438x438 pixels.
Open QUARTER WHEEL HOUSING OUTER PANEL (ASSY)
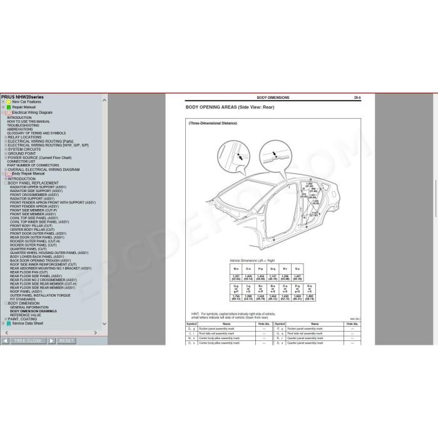(49, 253)
